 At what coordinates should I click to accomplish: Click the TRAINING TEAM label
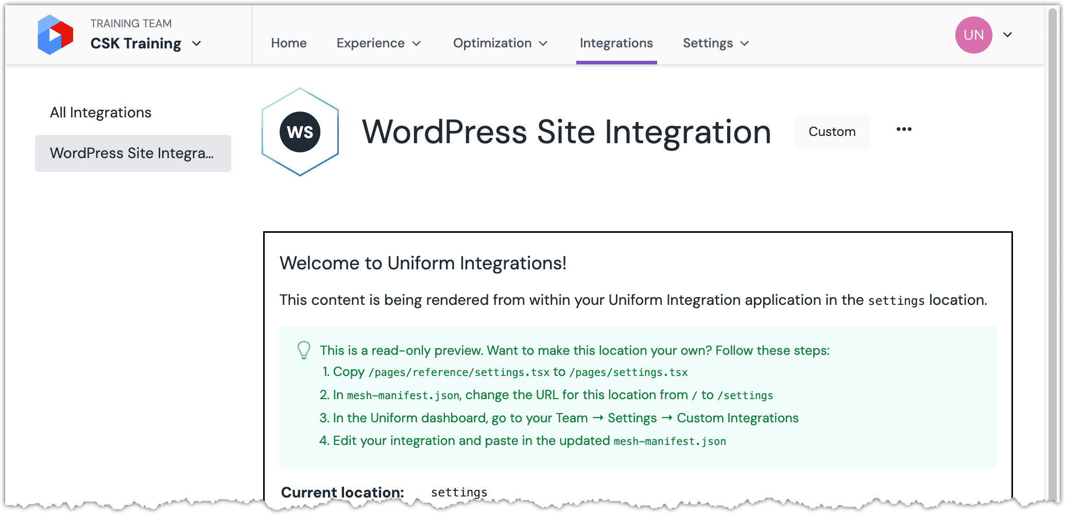point(131,24)
